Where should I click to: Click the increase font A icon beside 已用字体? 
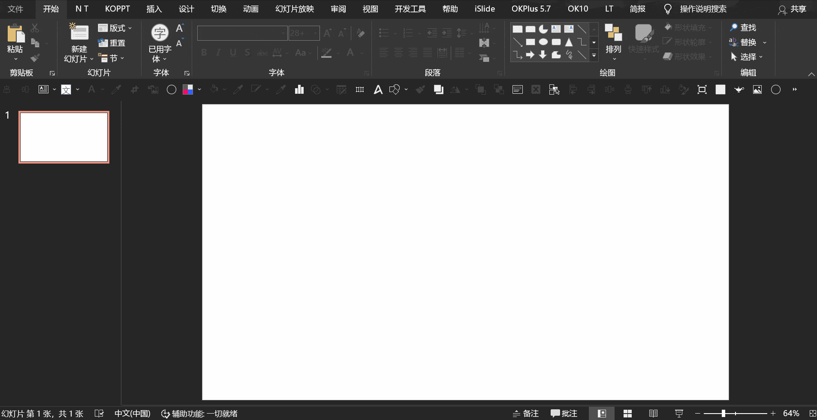coord(180,28)
